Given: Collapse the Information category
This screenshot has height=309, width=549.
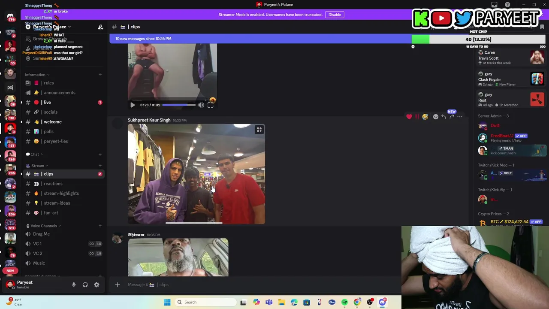Looking at the screenshot, I should 37,75.
